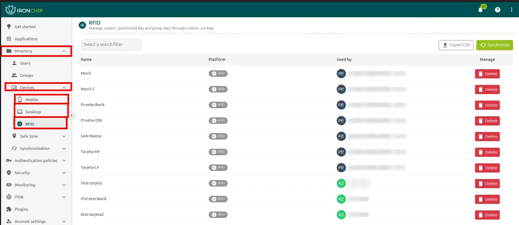519x225 pixels.
Task: Click the Export CSV button
Action: point(456,45)
